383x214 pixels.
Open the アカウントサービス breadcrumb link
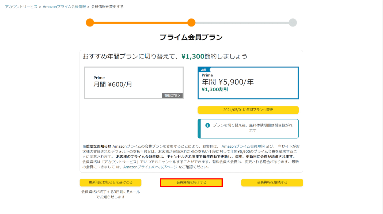tap(21, 7)
